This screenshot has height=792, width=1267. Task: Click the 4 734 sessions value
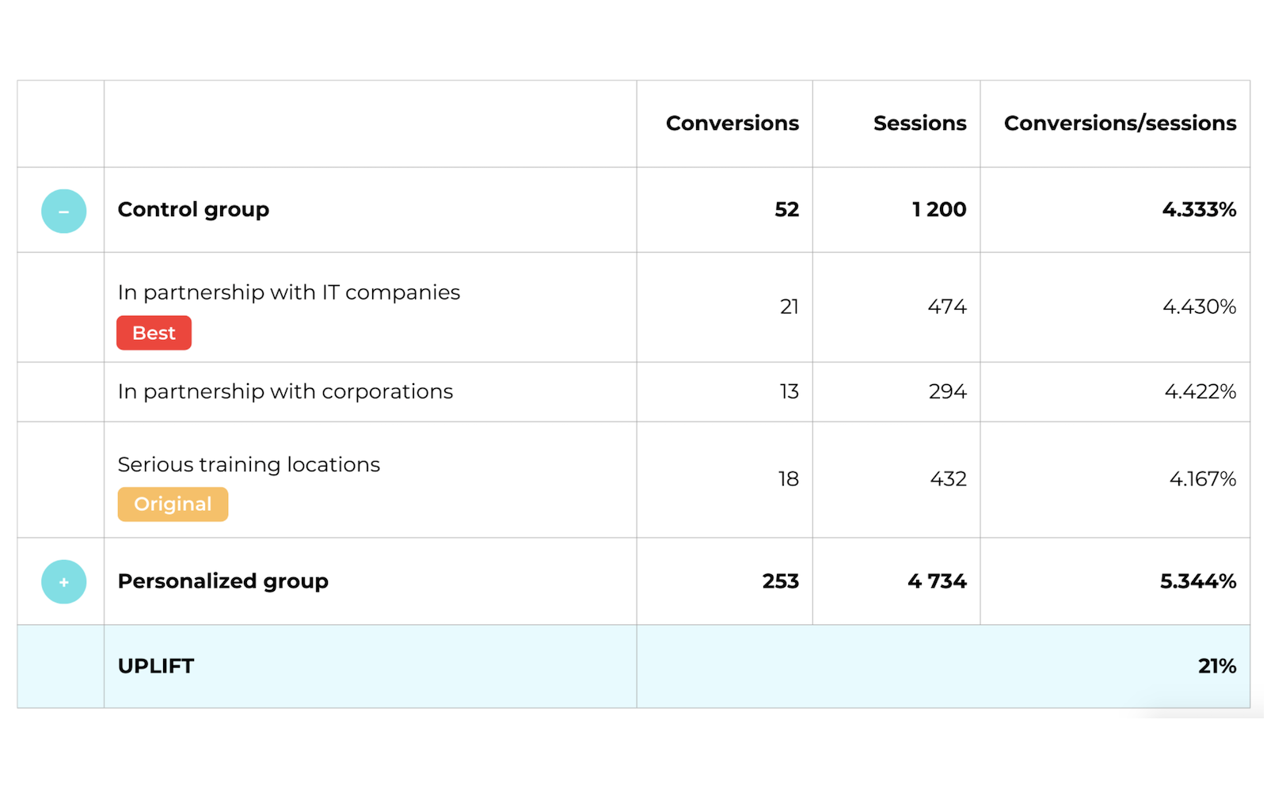coord(937,581)
